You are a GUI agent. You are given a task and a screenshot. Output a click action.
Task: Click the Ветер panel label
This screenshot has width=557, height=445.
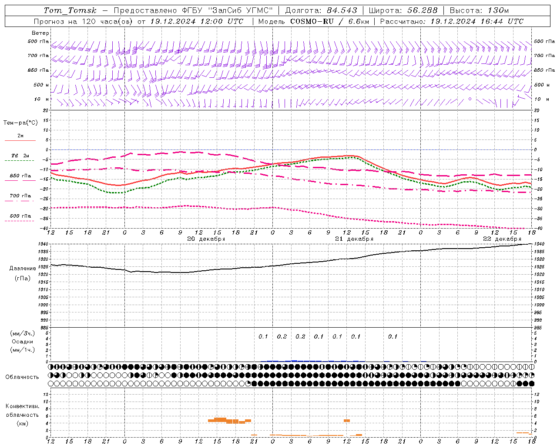[40, 33]
